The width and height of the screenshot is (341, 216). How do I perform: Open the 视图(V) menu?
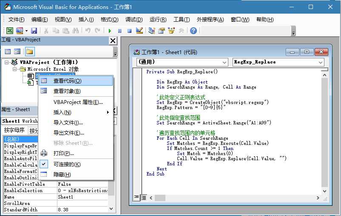click(x=63, y=20)
